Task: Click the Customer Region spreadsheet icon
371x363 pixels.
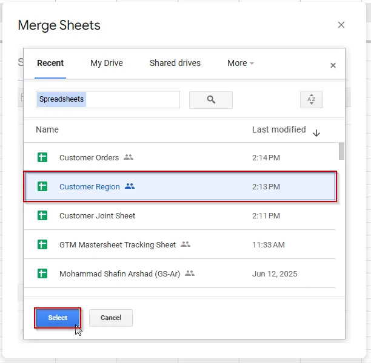Action: coord(42,186)
